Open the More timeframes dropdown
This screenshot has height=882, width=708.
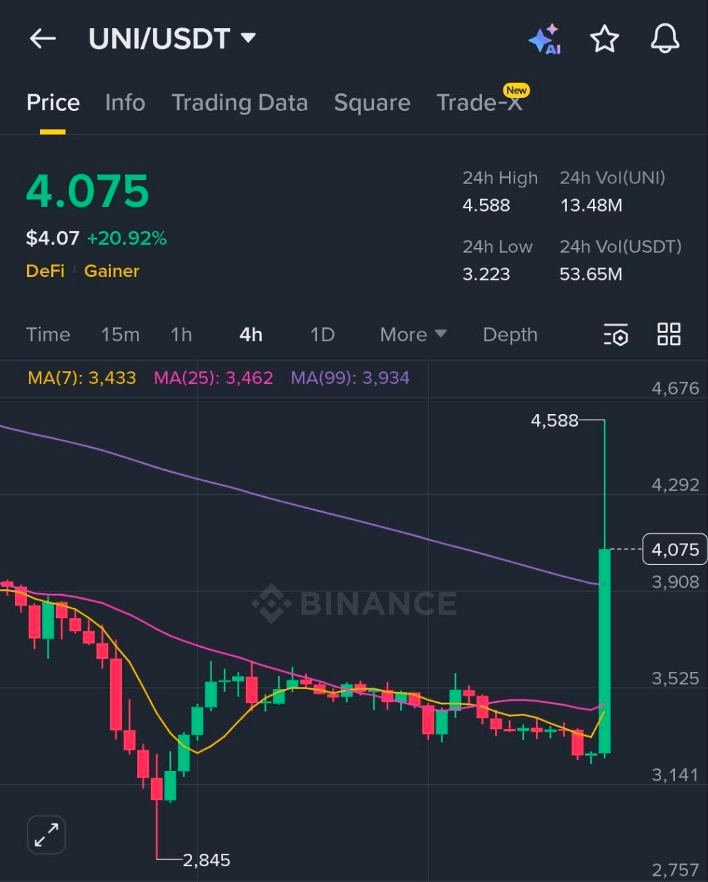click(x=413, y=335)
